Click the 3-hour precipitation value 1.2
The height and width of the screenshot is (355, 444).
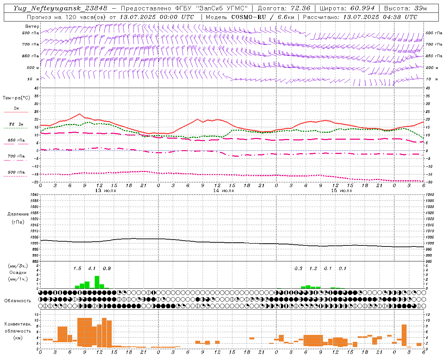pos(313,268)
